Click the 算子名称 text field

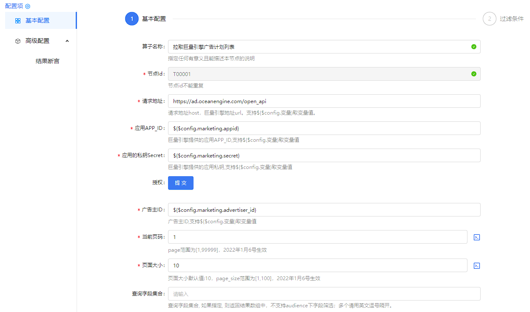(317, 47)
